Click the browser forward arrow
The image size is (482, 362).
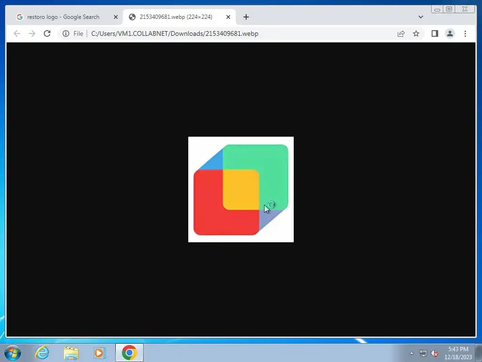coord(32,33)
